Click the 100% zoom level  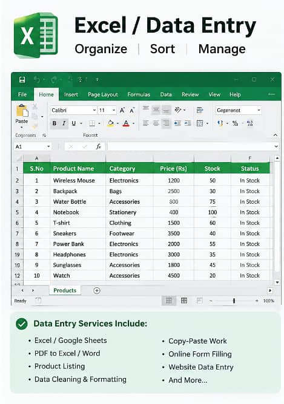(268, 301)
